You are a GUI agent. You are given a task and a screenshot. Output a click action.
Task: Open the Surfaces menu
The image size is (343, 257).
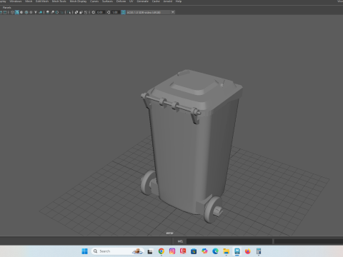point(107,1)
